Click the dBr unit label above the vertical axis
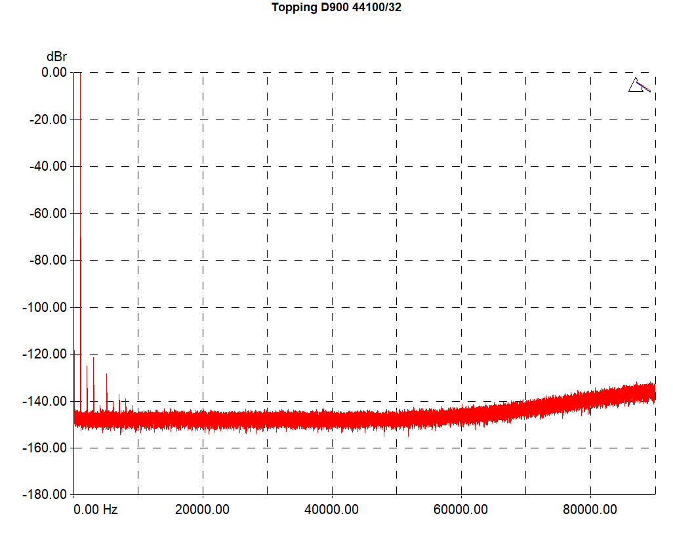 click(x=56, y=57)
